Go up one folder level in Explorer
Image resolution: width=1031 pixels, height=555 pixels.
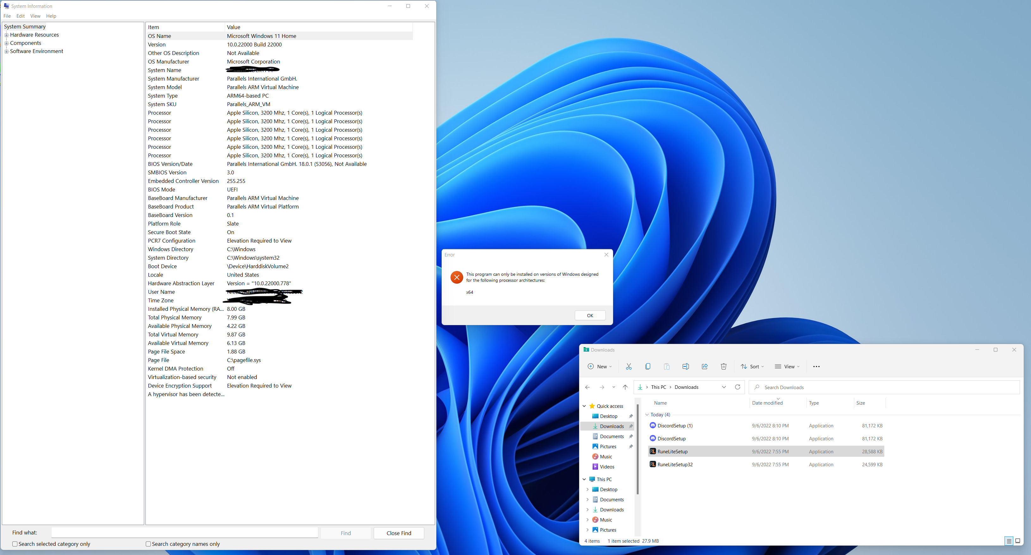tap(625, 387)
